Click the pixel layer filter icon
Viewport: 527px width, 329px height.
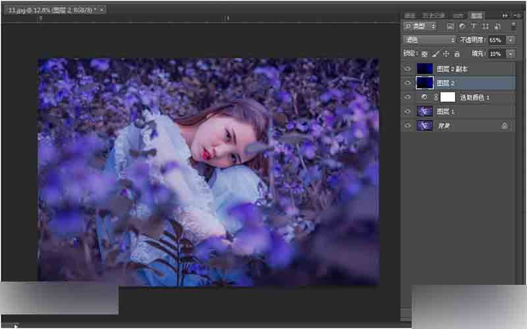tap(451, 26)
